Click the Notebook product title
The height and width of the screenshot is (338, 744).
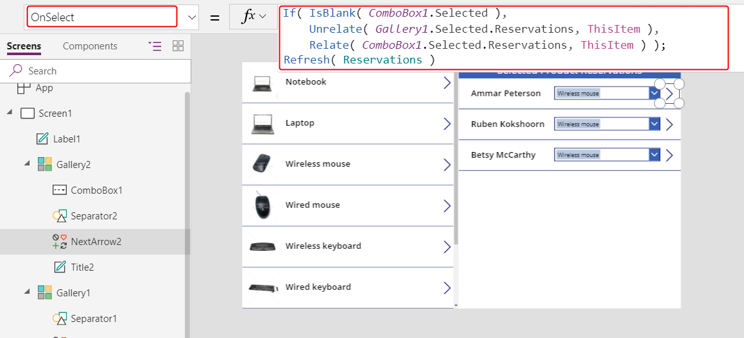click(x=306, y=81)
